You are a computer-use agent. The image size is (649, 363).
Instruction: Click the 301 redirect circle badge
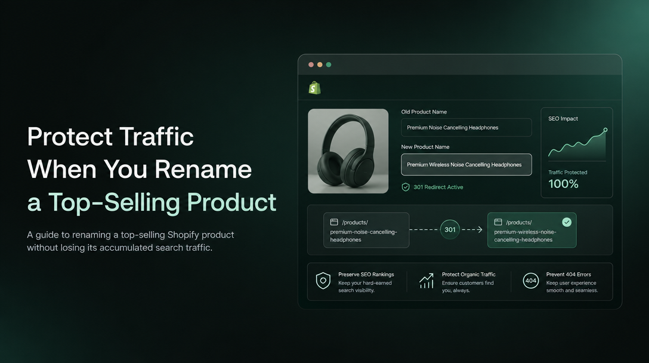coord(450,230)
